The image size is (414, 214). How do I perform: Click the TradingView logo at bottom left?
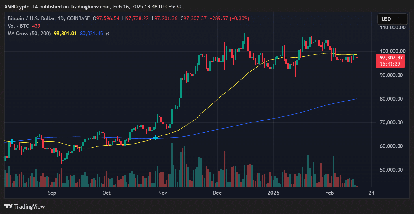coord(25,206)
